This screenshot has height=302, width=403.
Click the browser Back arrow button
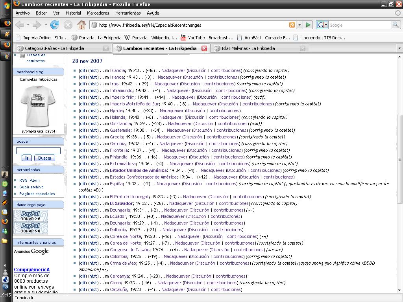click(20, 25)
